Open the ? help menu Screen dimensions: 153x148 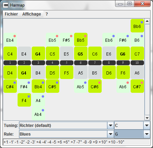pos(47,14)
